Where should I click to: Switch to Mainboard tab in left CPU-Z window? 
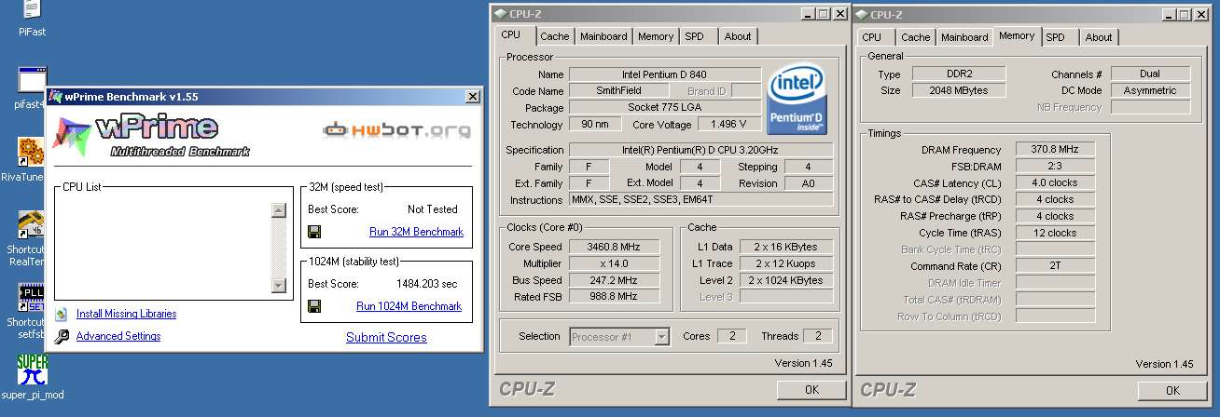point(603,36)
